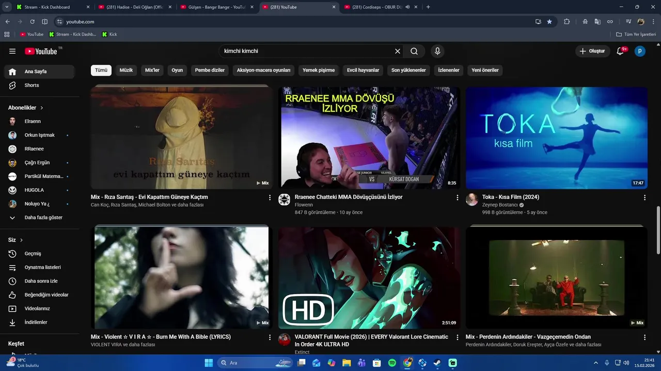Open the notifications bell
The image size is (661, 371).
click(621, 51)
